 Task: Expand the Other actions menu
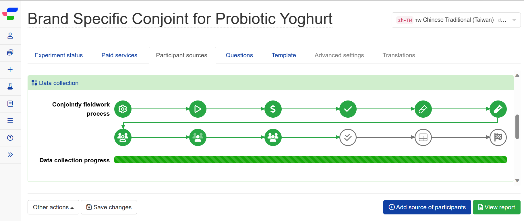pyautogui.click(x=53, y=207)
